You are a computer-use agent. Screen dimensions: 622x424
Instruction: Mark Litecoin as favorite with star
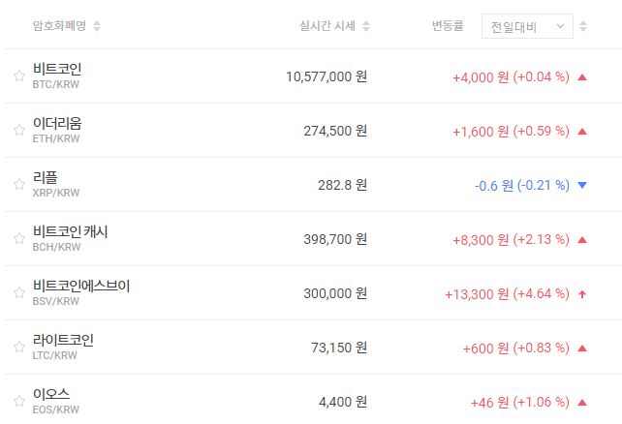pyautogui.click(x=18, y=348)
